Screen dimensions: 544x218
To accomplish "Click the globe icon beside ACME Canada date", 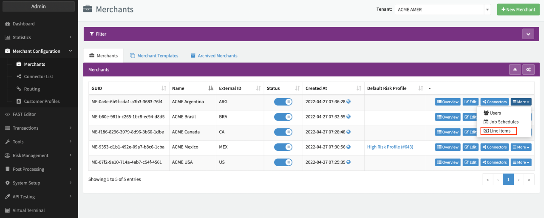I will [348, 132].
